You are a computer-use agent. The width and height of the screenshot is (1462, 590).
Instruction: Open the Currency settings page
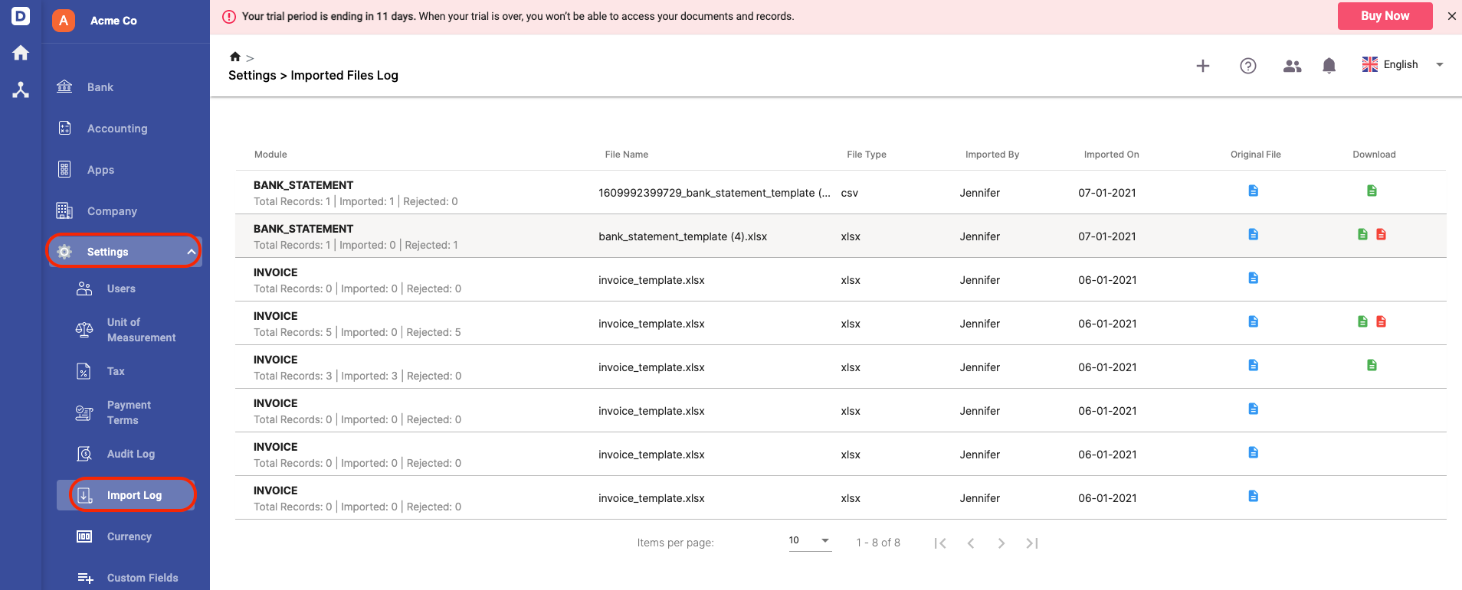[x=129, y=536]
